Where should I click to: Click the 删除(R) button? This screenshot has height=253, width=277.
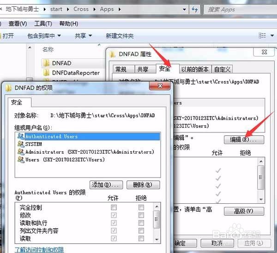point(143,184)
